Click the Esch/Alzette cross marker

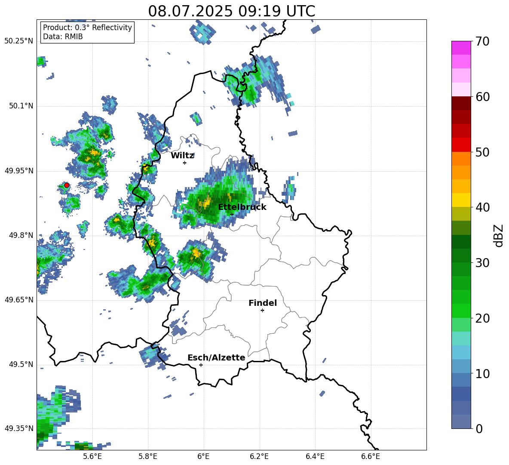coord(201,365)
